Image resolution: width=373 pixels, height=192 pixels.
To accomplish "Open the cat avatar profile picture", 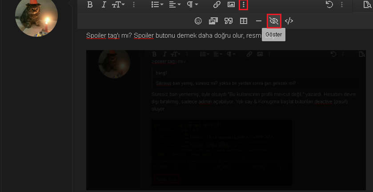I will coord(36,16).
